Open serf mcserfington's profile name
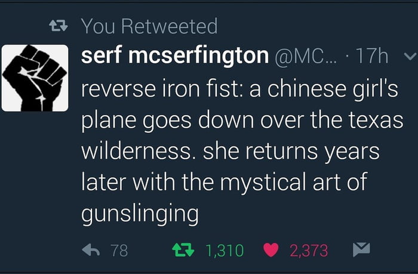The width and height of the screenshot is (418, 274). coord(174,55)
